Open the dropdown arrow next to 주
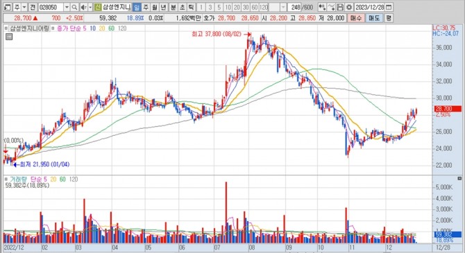The height and width of the screenshot is (253, 465). (24, 7)
